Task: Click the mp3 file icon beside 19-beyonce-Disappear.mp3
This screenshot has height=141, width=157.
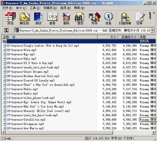Action: [x=4, y=124]
